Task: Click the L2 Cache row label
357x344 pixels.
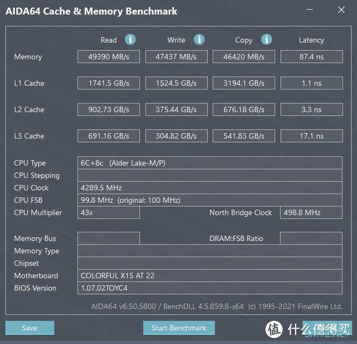Action: 29,109
